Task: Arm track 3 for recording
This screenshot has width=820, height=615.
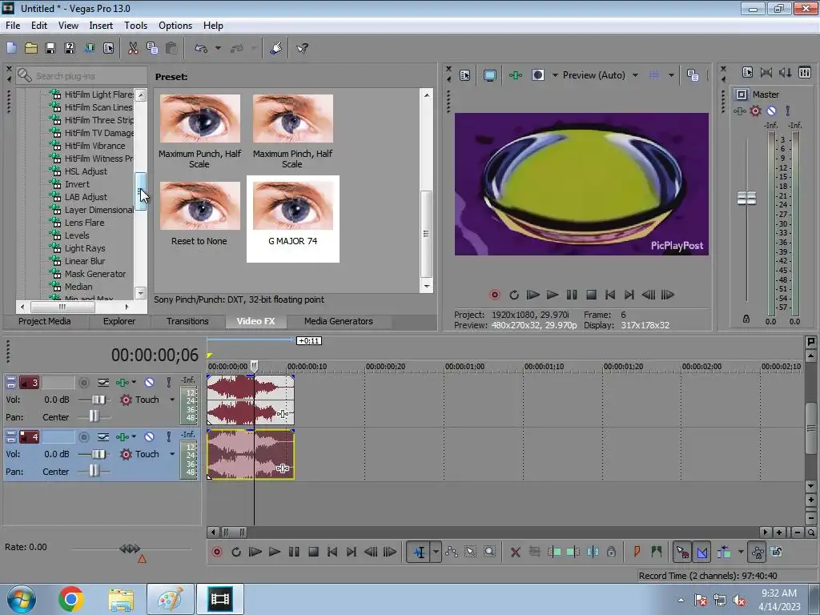Action: point(83,383)
